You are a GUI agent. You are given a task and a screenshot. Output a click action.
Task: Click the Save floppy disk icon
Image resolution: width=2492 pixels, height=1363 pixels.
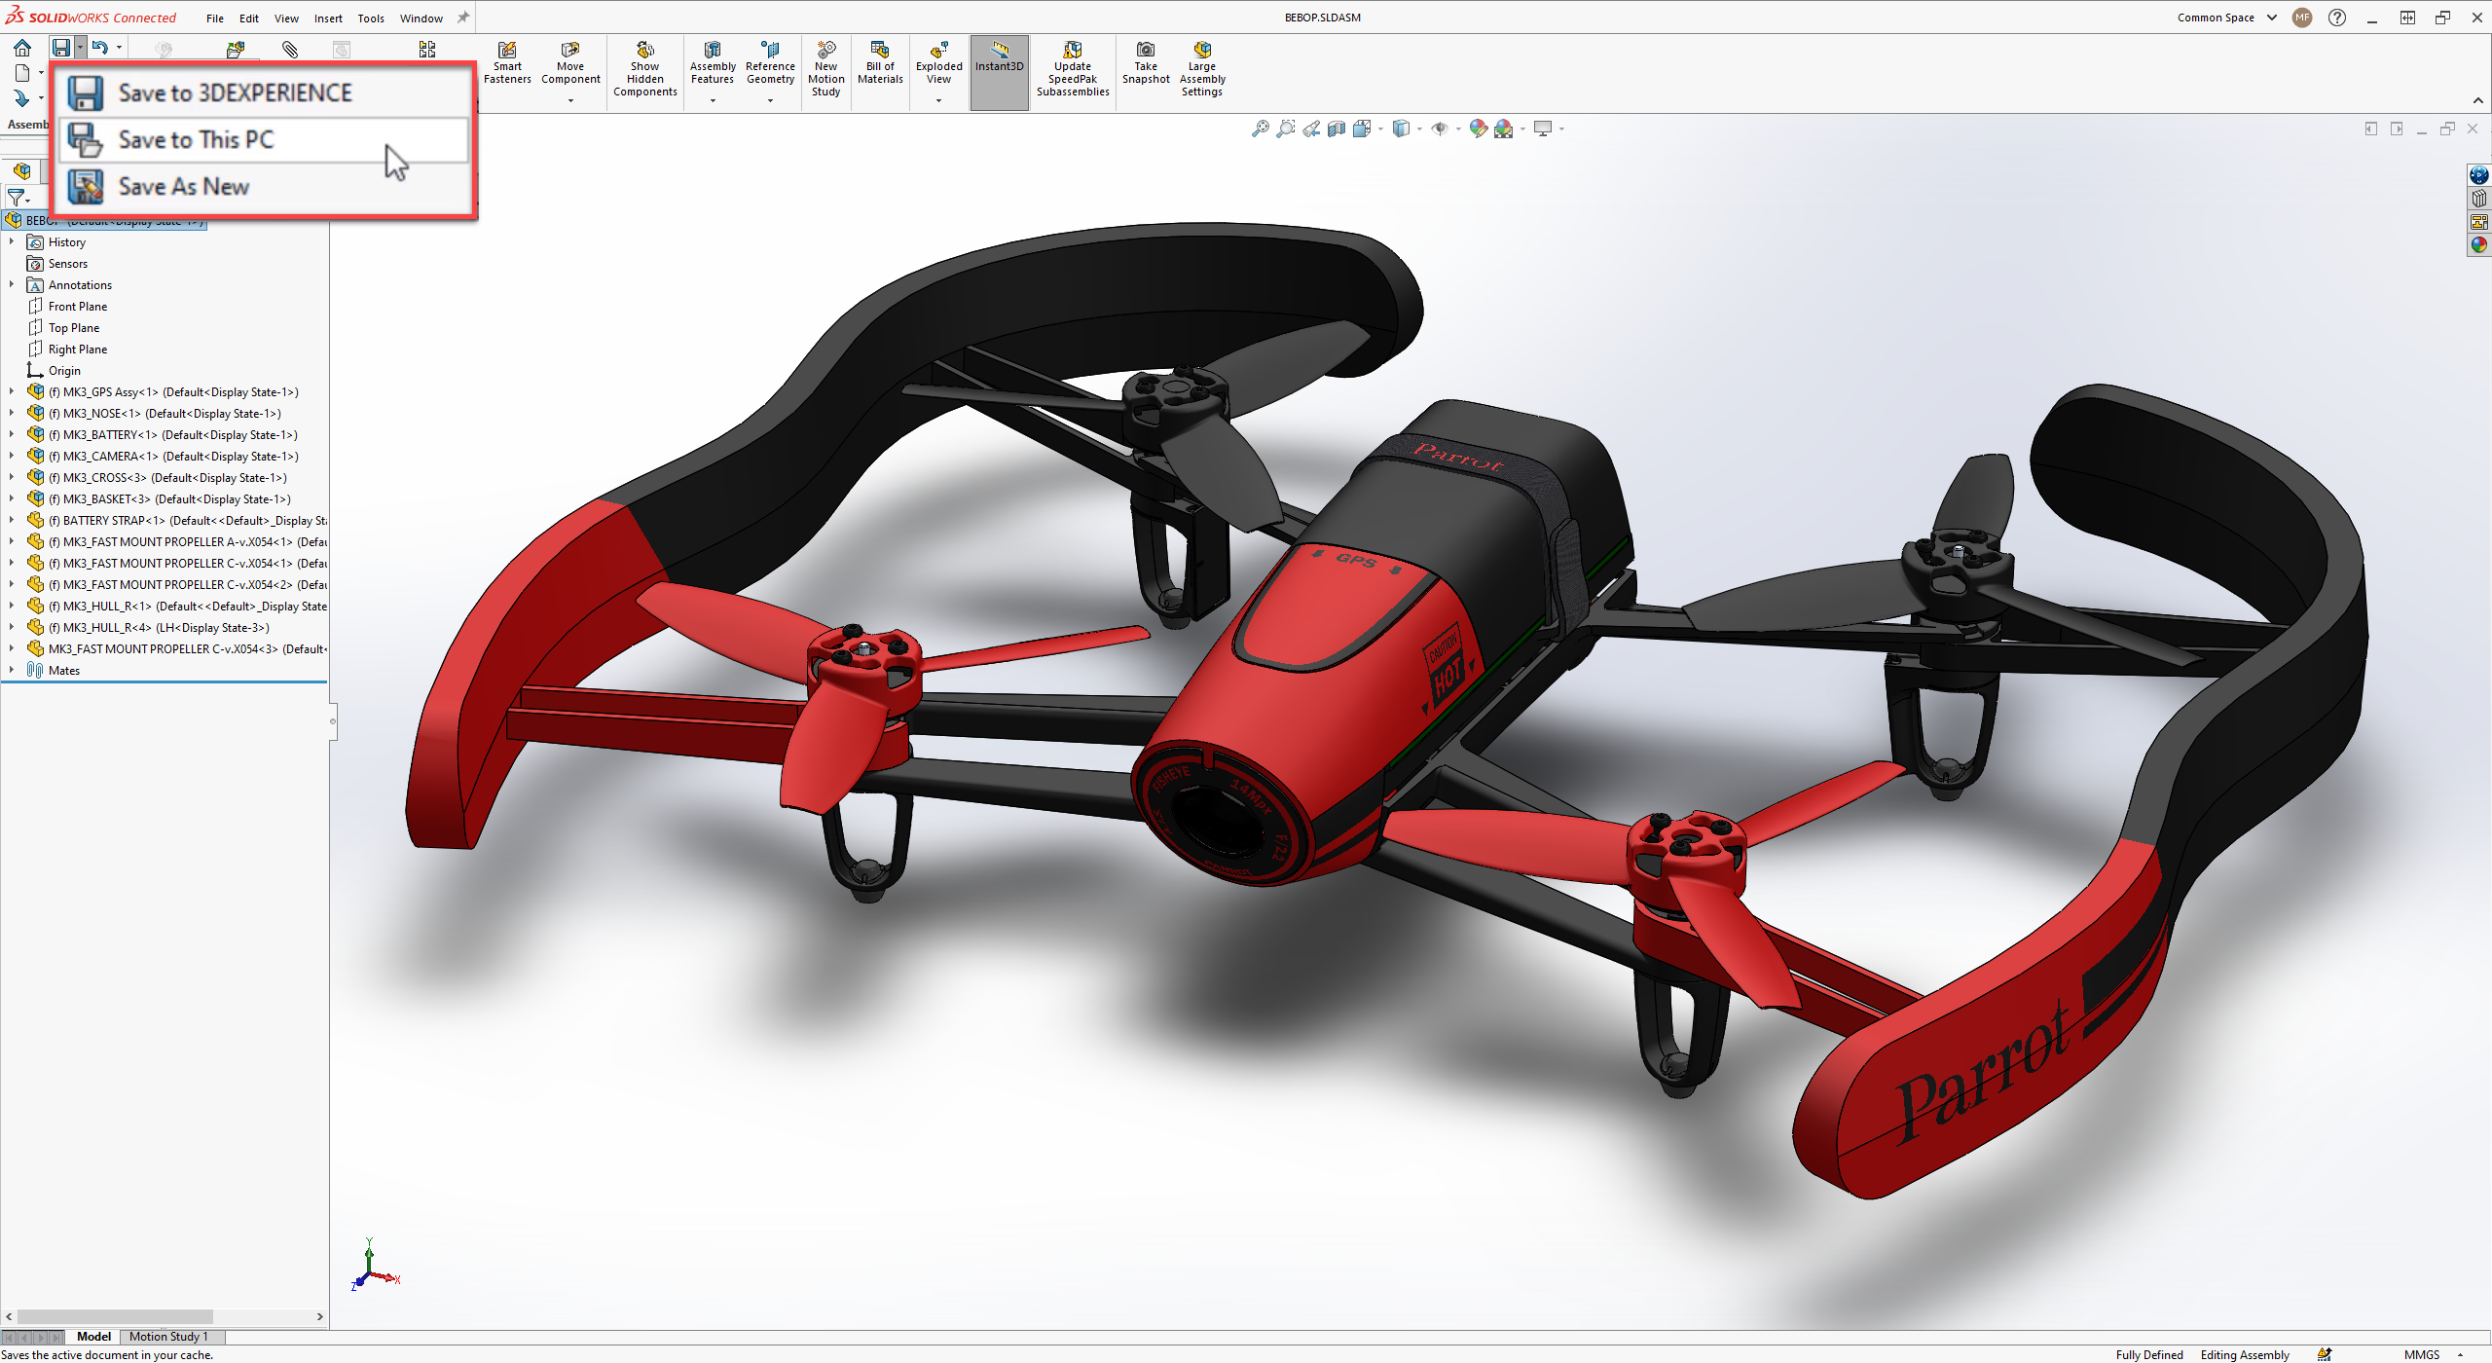point(61,48)
